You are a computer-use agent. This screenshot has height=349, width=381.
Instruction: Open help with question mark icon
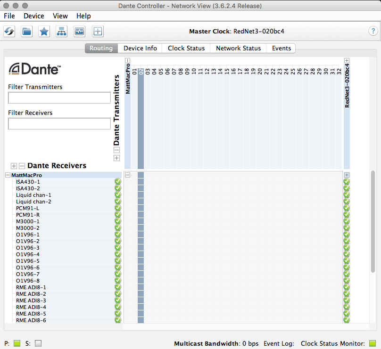373,31
